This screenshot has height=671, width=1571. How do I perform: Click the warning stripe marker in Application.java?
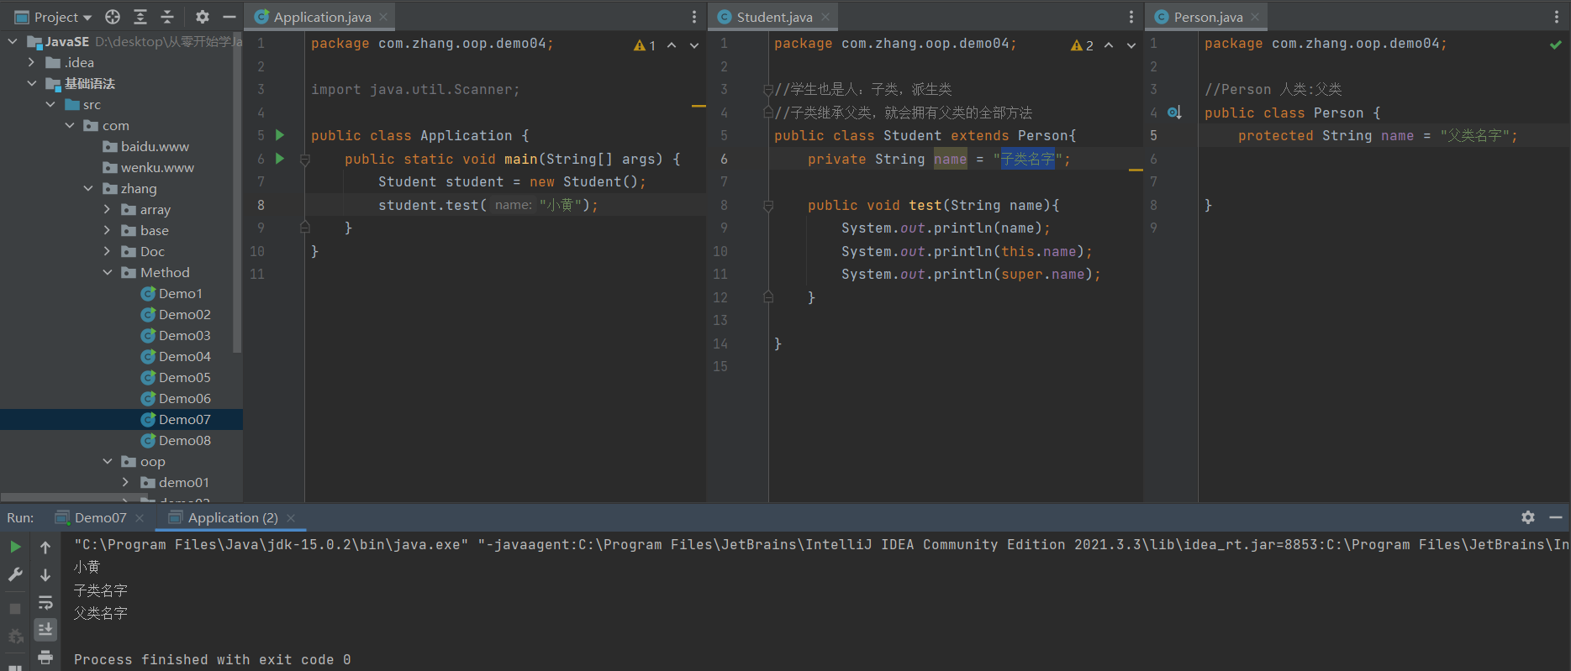click(699, 107)
